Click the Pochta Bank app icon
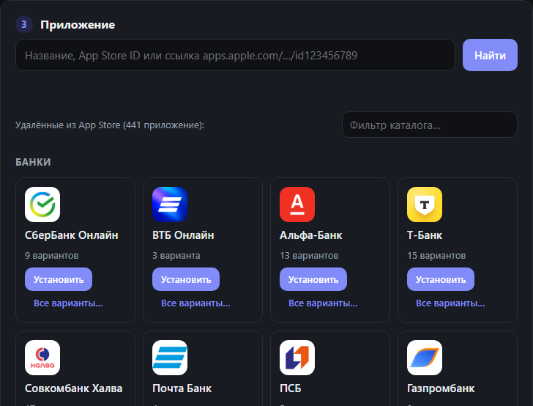533x406 pixels. coord(170,358)
